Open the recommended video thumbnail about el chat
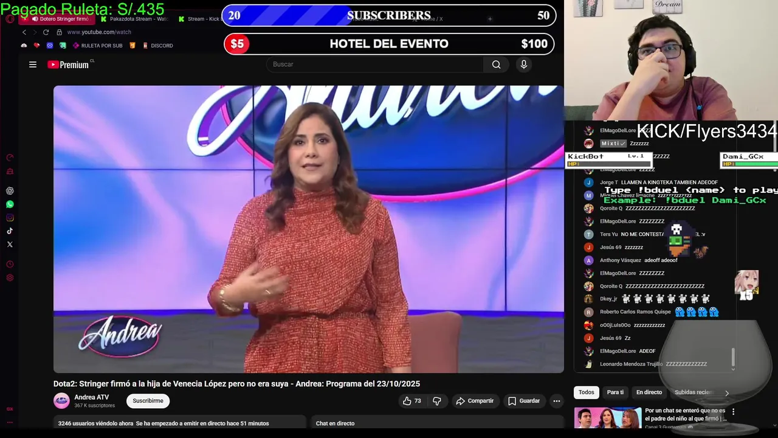Image resolution: width=778 pixels, height=438 pixels. pyautogui.click(x=608, y=418)
